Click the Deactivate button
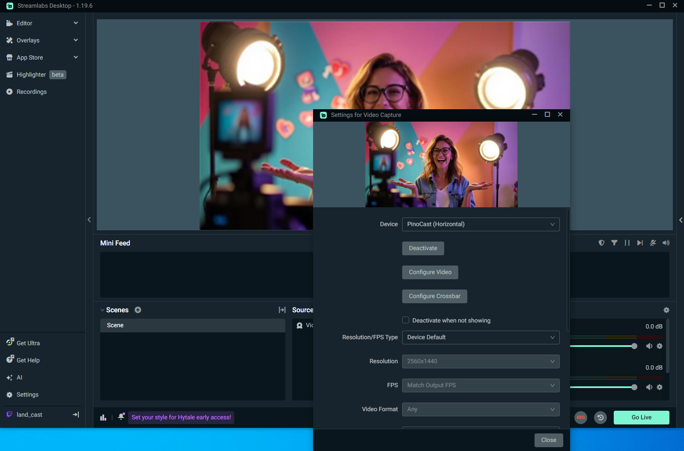This screenshot has height=451, width=684. click(423, 248)
